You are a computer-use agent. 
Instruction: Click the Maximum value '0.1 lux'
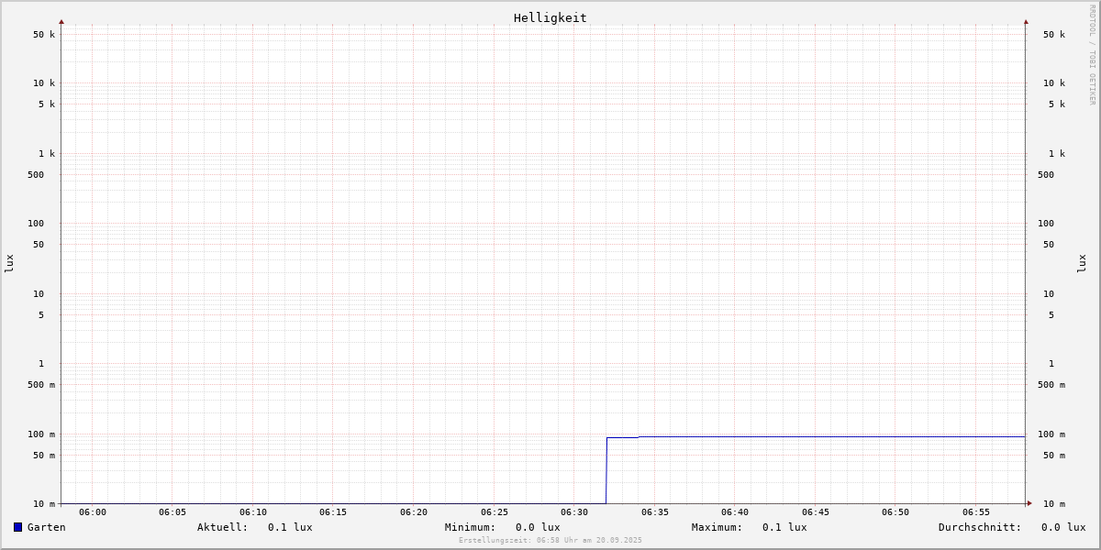pyautogui.click(x=784, y=527)
